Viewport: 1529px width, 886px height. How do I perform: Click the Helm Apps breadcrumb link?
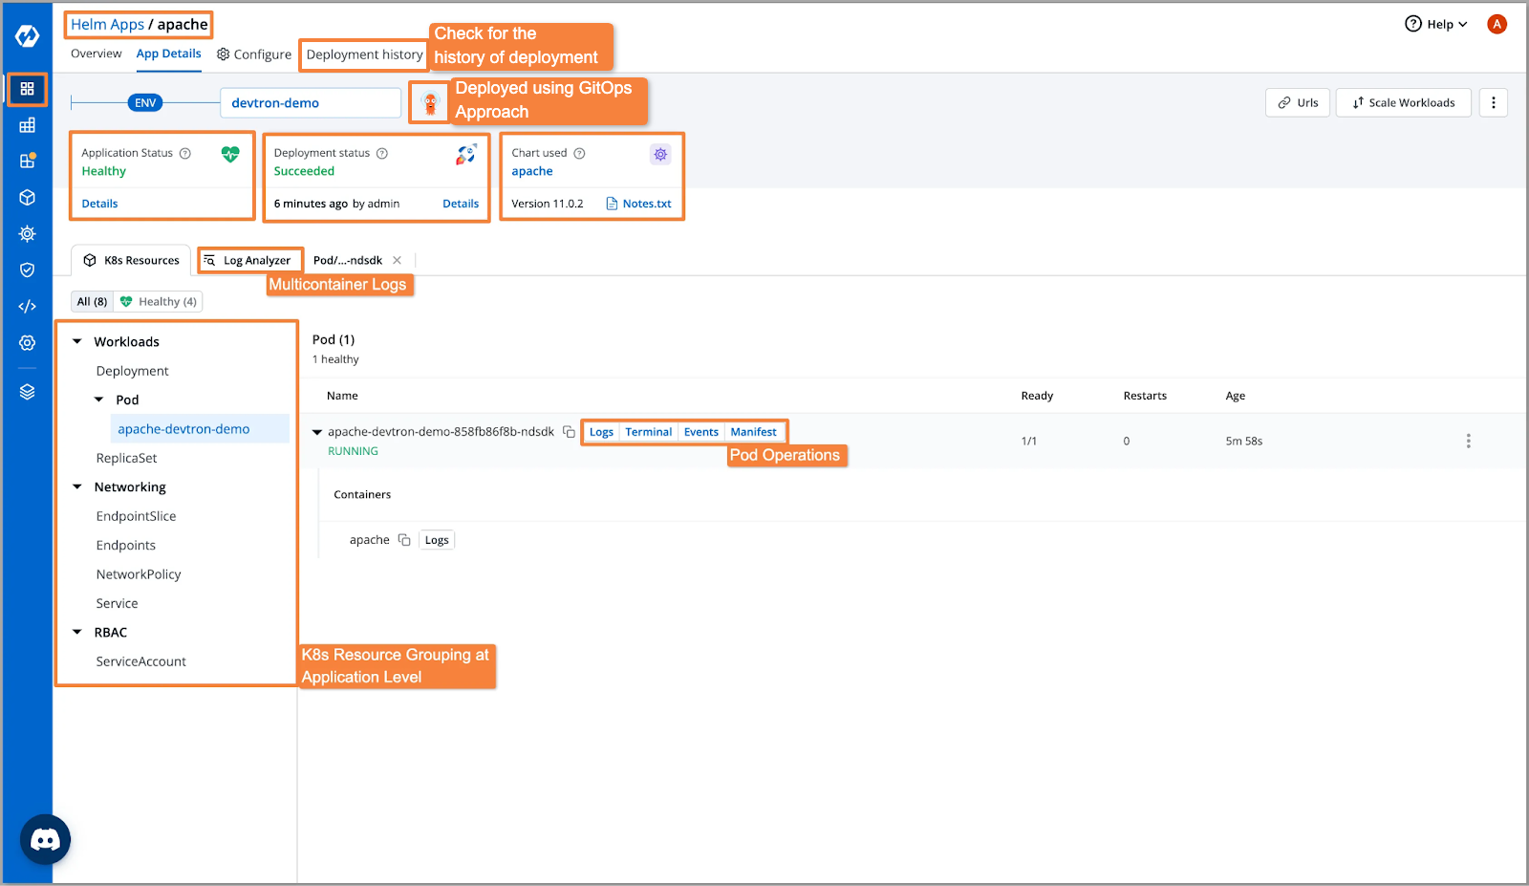pos(107,24)
